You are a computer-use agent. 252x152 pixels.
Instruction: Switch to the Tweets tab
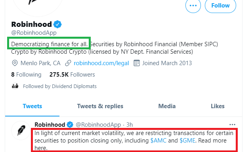[32, 106]
